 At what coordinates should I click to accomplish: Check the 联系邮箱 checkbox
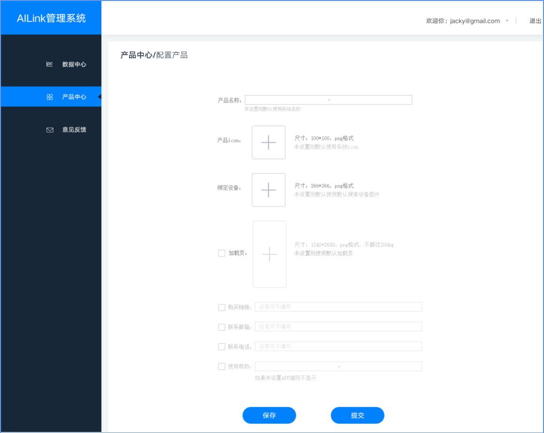pyautogui.click(x=222, y=327)
